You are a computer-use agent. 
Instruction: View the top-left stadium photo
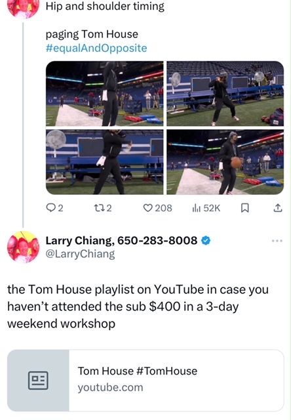[x=105, y=93]
